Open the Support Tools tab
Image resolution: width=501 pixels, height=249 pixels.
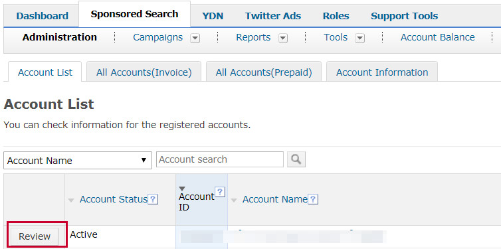[404, 16]
